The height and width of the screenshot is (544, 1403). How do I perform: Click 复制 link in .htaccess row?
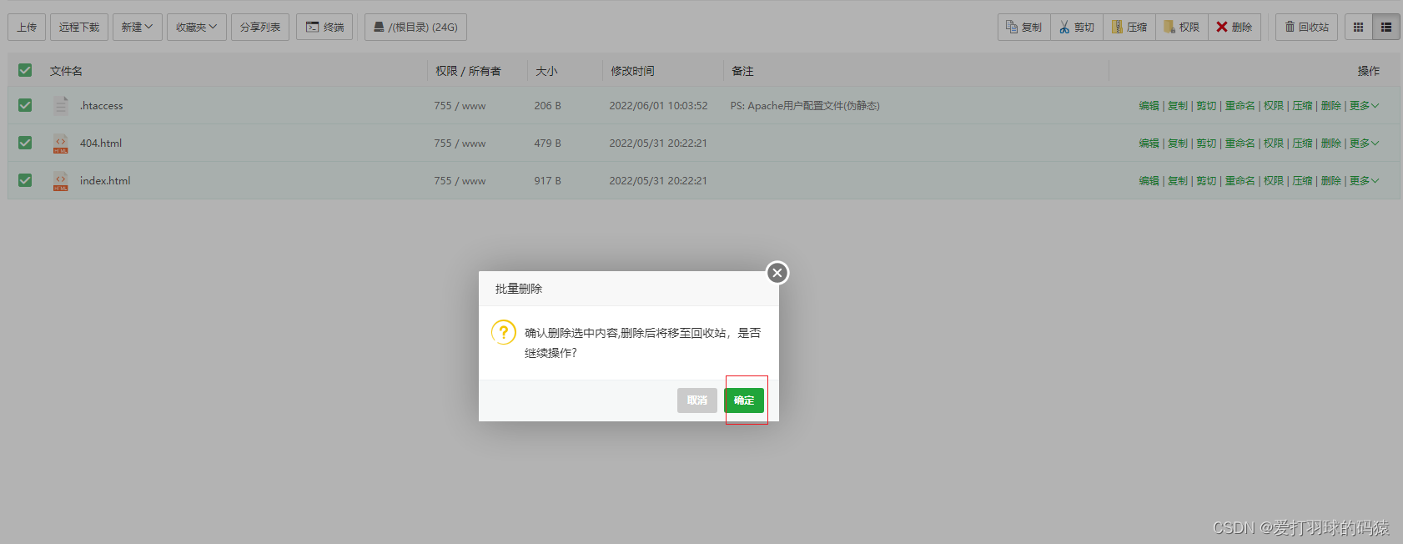[1178, 106]
